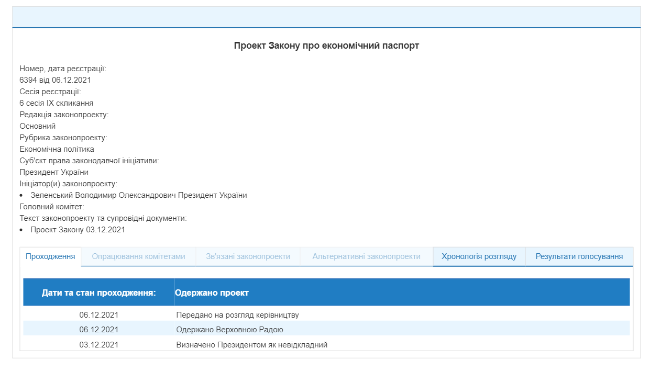Click the Опрацювання комітетами tab
672x371 pixels.
tap(137, 256)
